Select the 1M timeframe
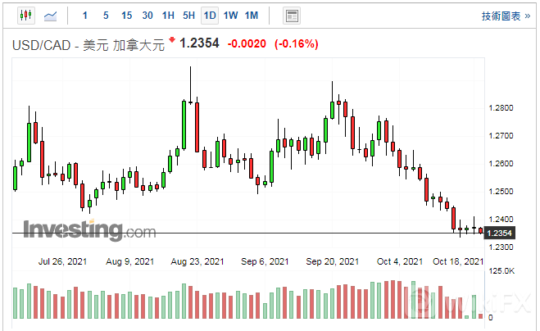This screenshot has width=540, height=331. click(x=252, y=16)
